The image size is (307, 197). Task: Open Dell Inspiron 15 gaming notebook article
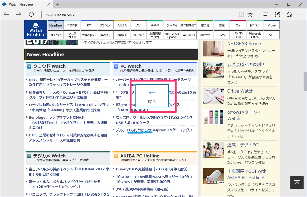point(156,132)
